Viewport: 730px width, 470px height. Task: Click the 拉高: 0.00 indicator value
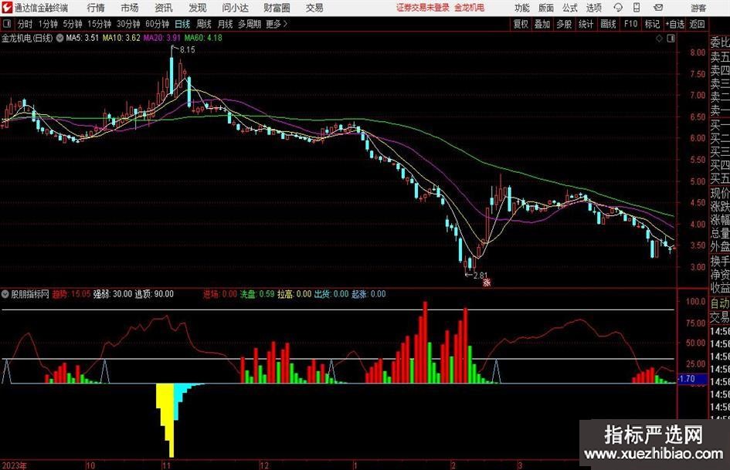click(294, 294)
